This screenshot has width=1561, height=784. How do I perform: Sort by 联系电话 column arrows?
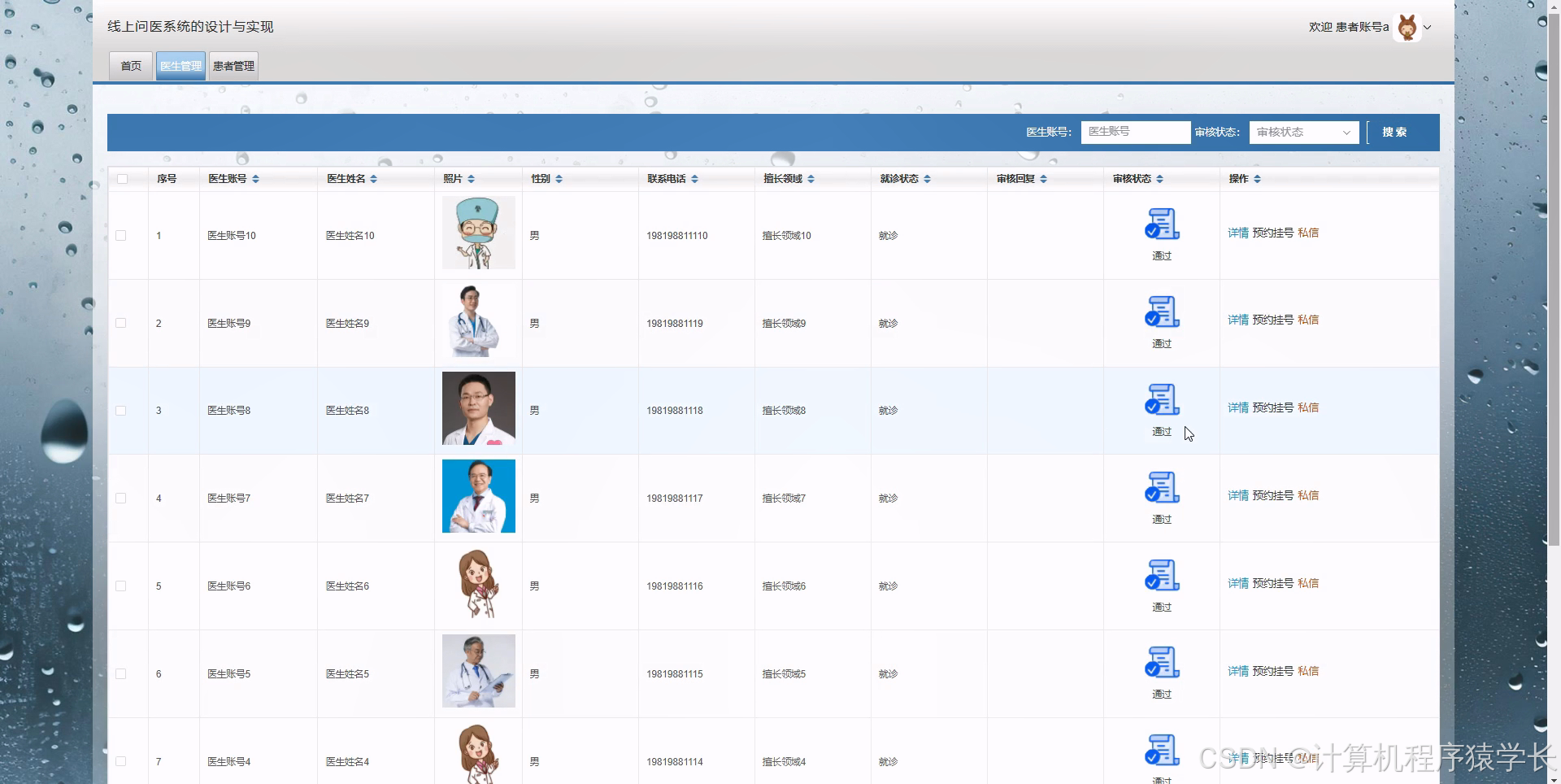pyautogui.click(x=694, y=179)
